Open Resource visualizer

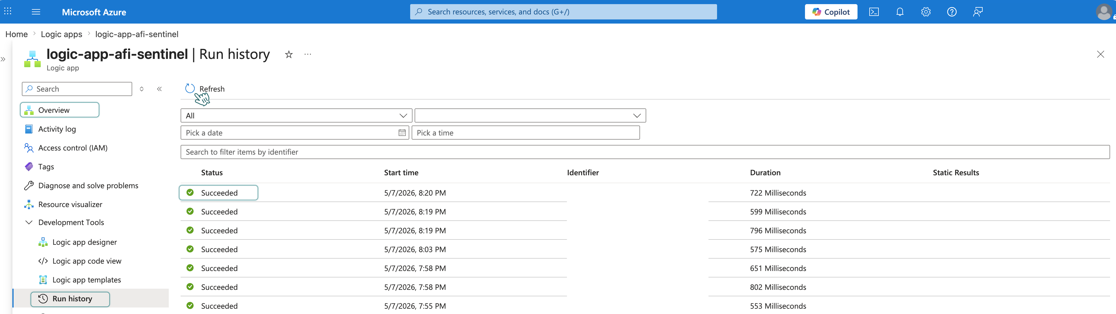coord(70,204)
